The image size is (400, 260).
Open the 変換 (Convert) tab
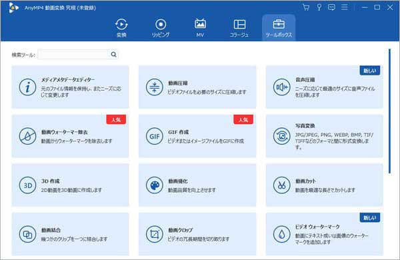click(121, 27)
